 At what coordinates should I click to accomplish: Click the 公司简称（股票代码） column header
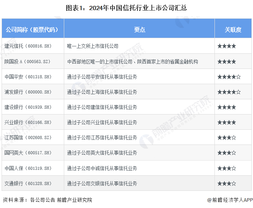pos(33,28)
